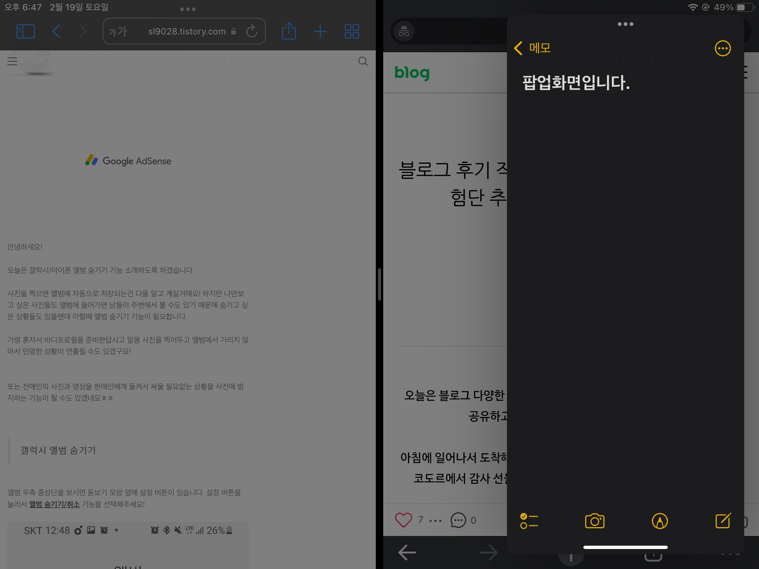The width and height of the screenshot is (759, 569).
Task: Select the markup pen icon in Notes
Action: pyautogui.click(x=660, y=521)
